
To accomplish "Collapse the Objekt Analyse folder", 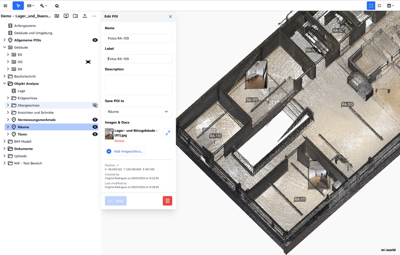I will coord(4,84).
